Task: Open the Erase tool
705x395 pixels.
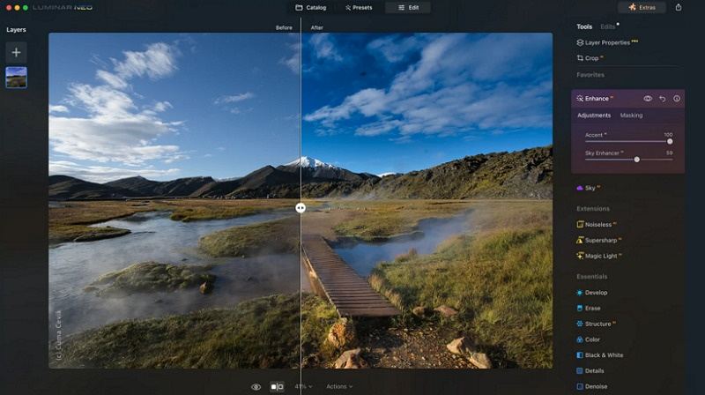Action: point(588,309)
